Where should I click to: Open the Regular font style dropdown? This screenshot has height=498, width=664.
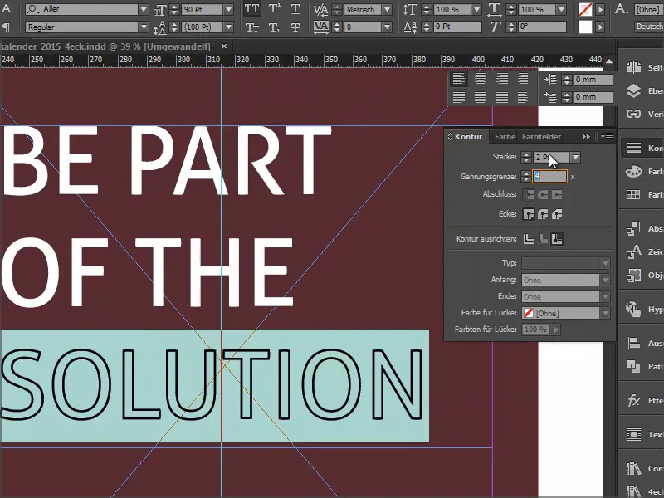pyautogui.click(x=144, y=27)
